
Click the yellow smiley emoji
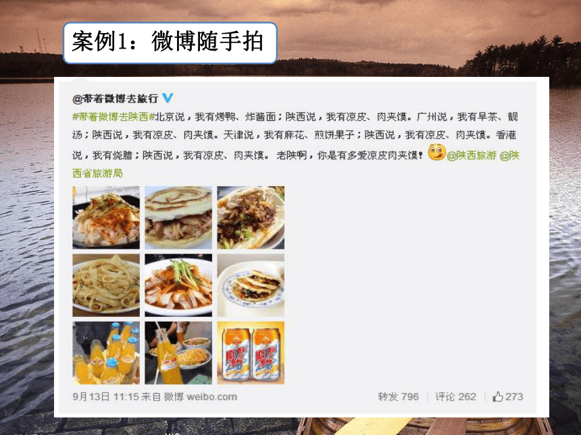click(x=436, y=152)
